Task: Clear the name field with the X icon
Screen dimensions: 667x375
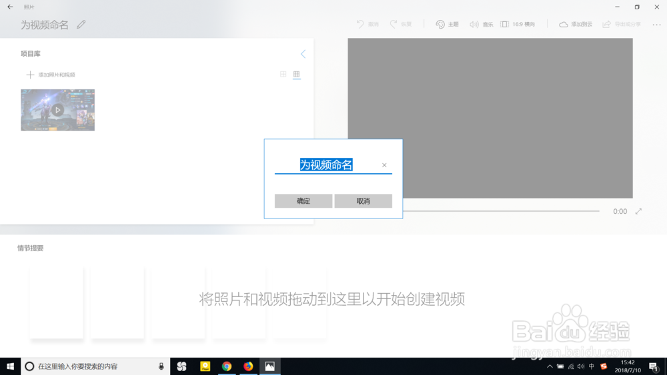Action: tap(384, 165)
